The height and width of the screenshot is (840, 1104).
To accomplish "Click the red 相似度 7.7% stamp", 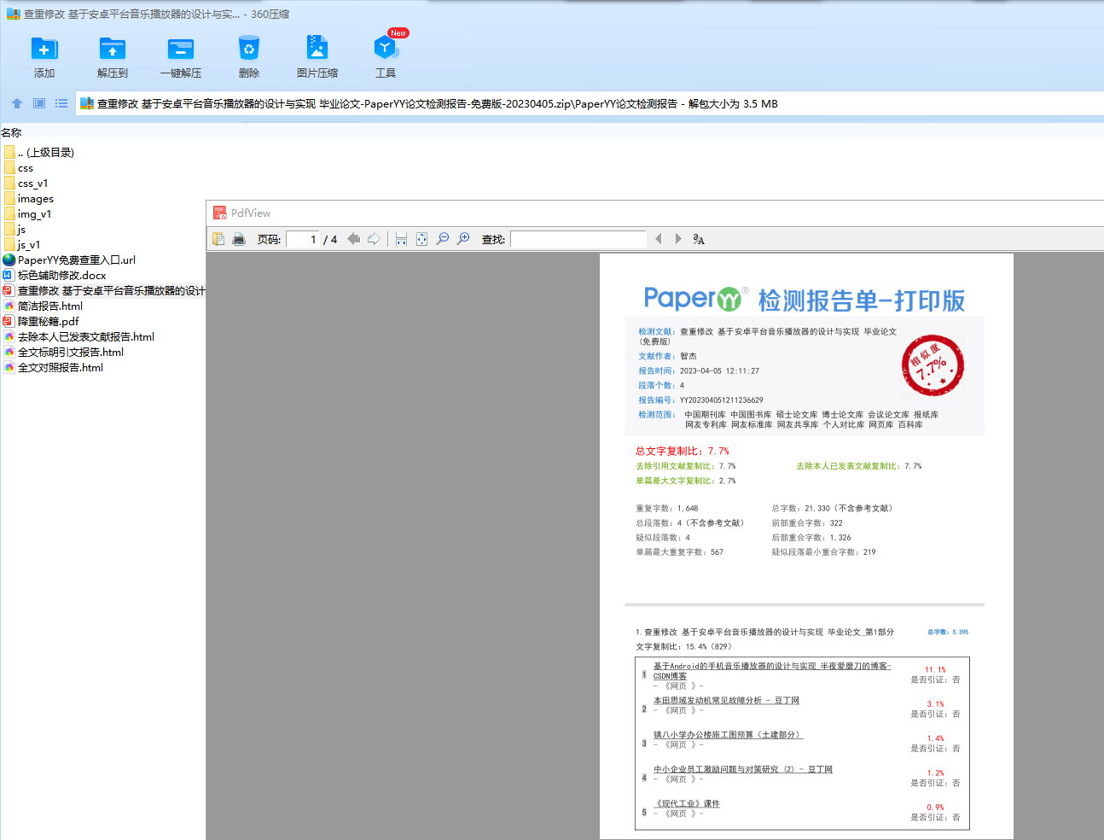I will coord(933,365).
